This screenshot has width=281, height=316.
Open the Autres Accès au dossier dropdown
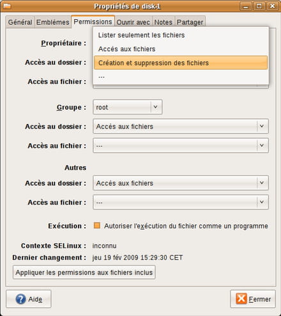181,183
